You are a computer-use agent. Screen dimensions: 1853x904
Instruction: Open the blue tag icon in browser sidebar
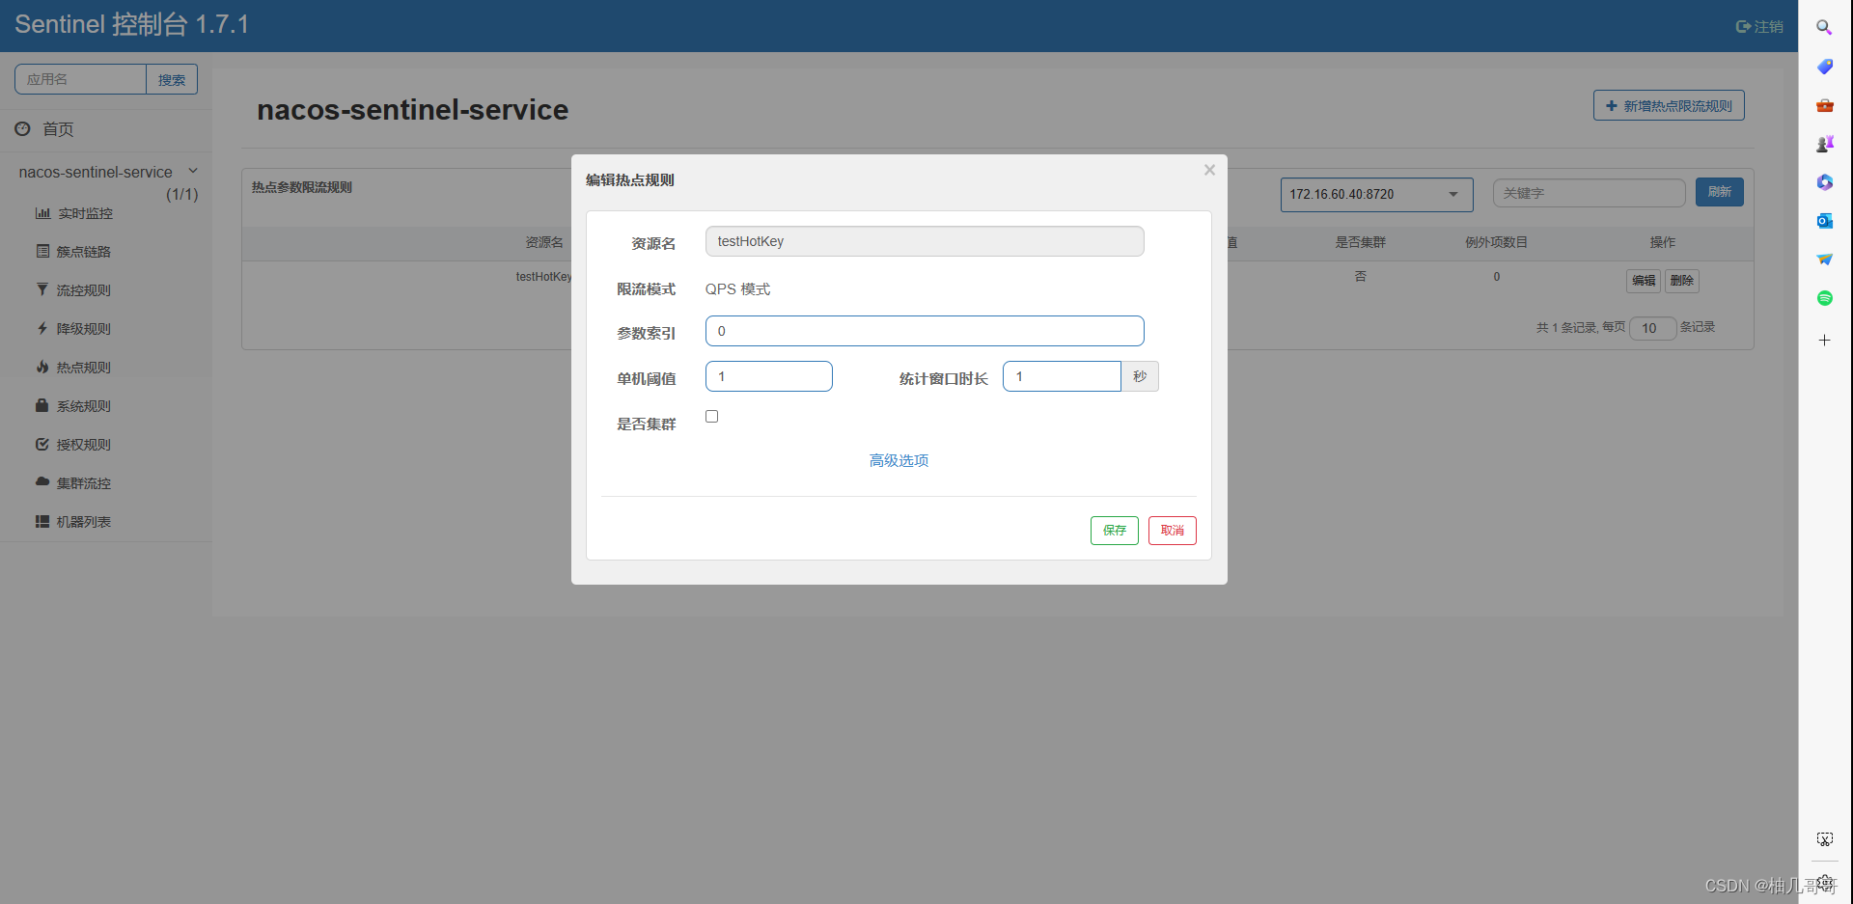[1824, 67]
